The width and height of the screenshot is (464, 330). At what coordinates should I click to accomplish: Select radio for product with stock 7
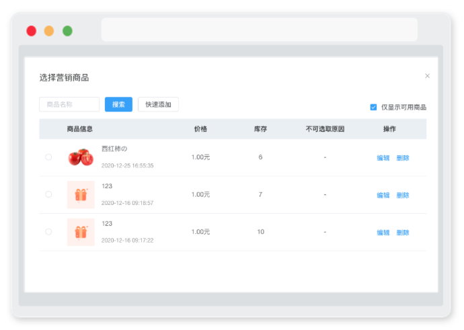click(48, 194)
